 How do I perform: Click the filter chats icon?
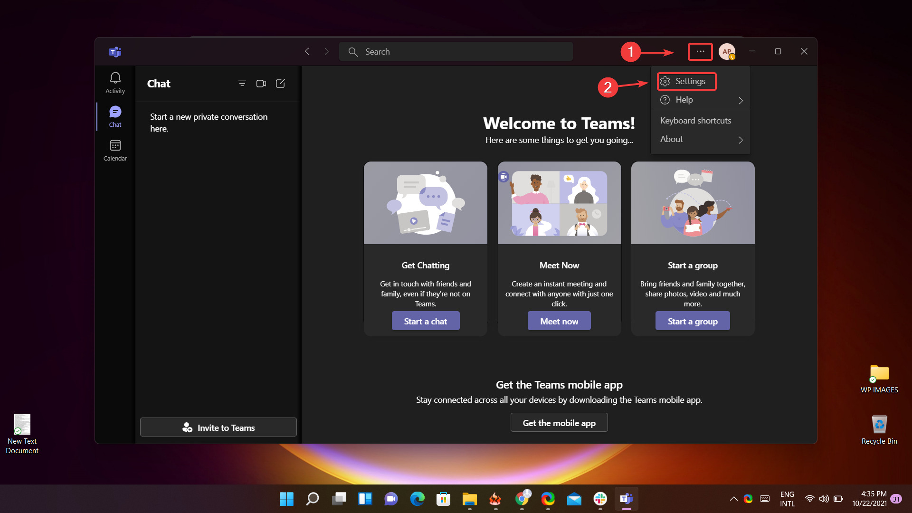[x=242, y=84]
